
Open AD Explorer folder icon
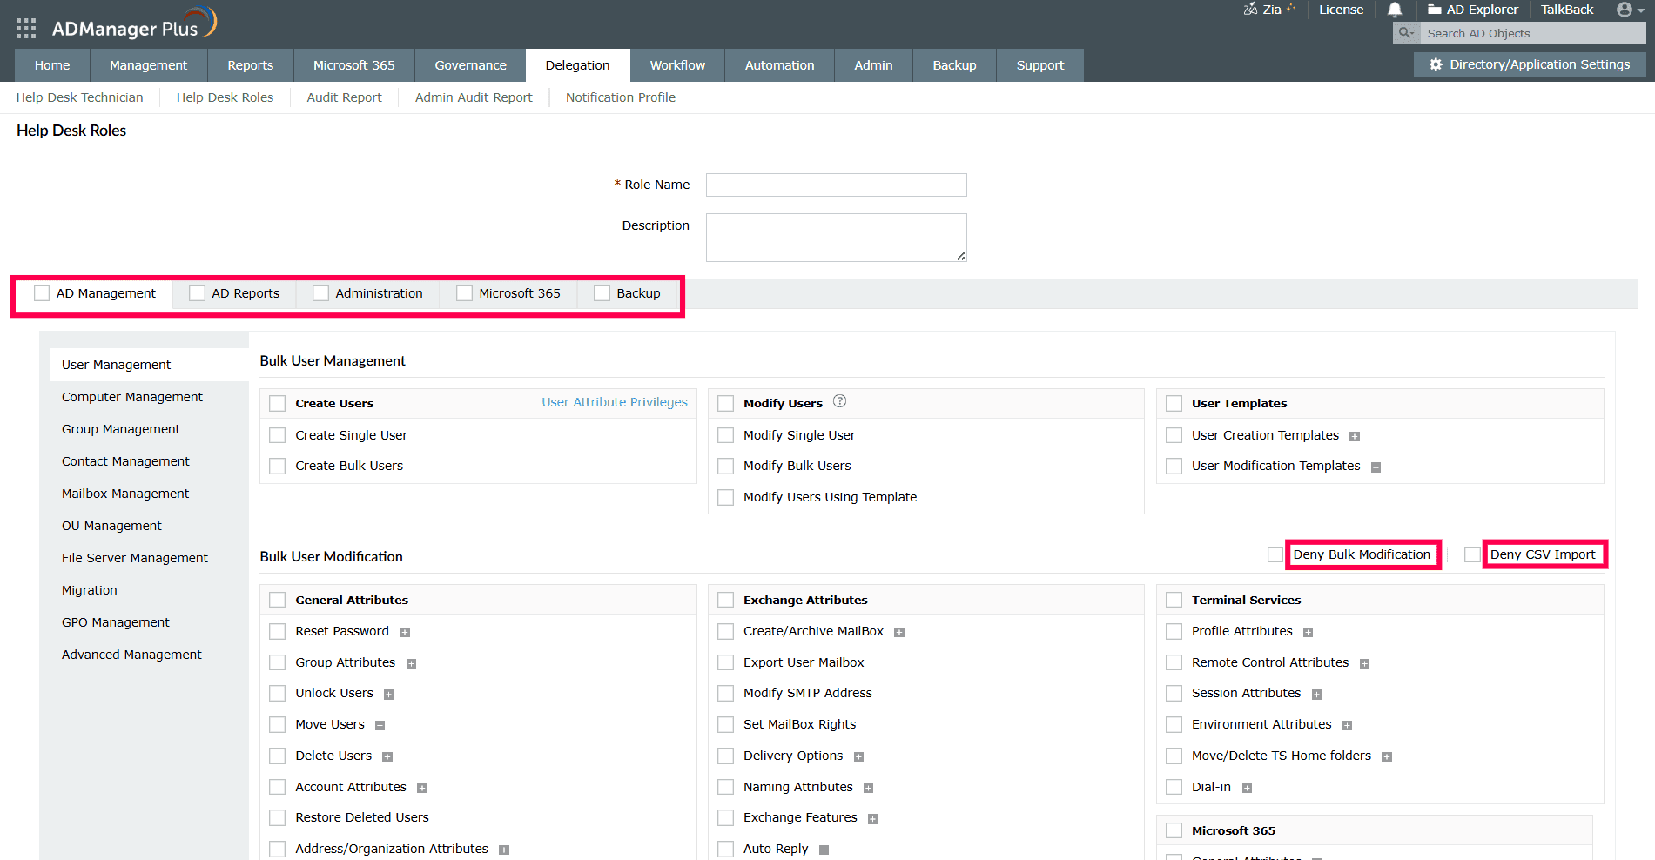[1434, 10]
